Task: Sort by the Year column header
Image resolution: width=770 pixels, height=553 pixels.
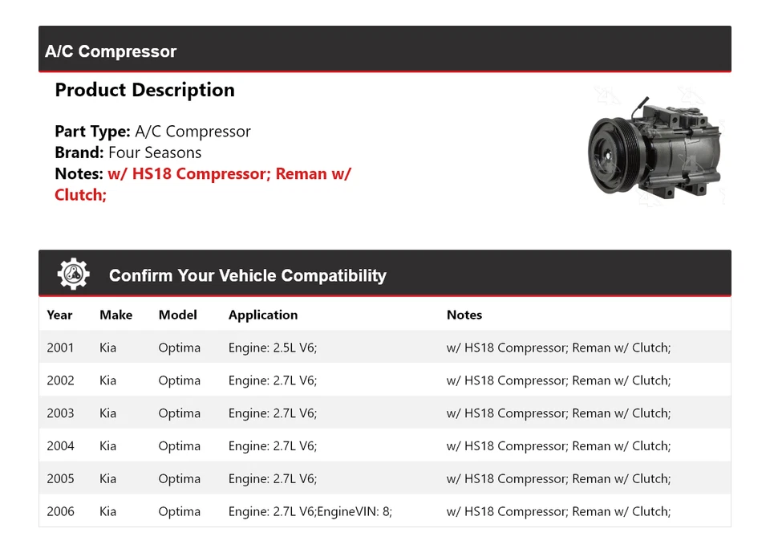Action: pyautogui.click(x=59, y=315)
